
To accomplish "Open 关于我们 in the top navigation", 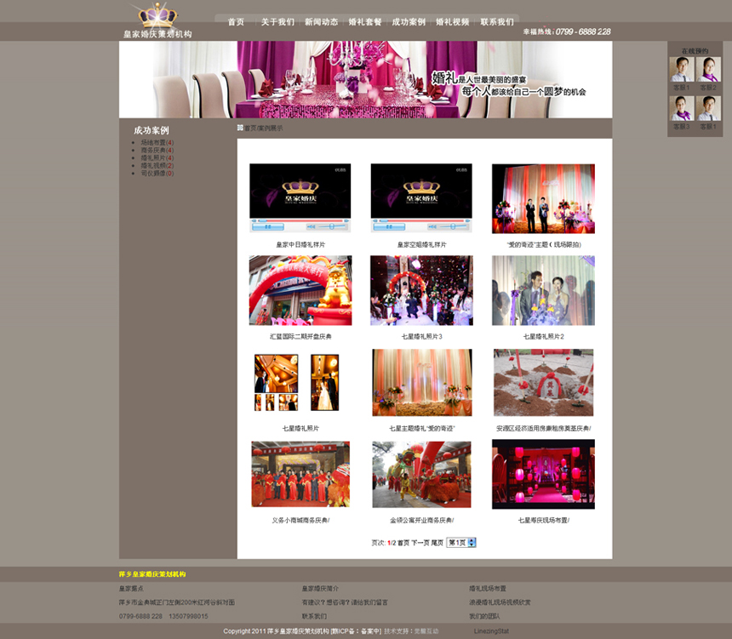I will [x=277, y=22].
